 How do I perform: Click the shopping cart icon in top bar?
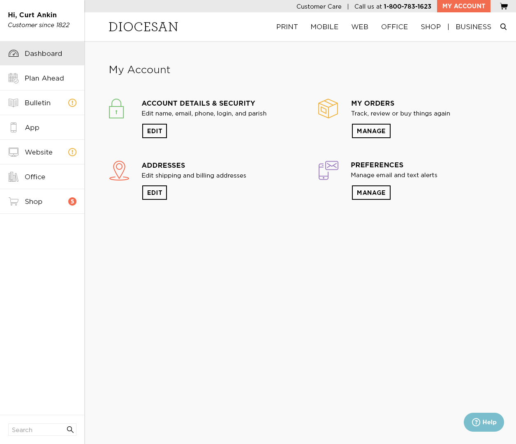coord(504,6)
